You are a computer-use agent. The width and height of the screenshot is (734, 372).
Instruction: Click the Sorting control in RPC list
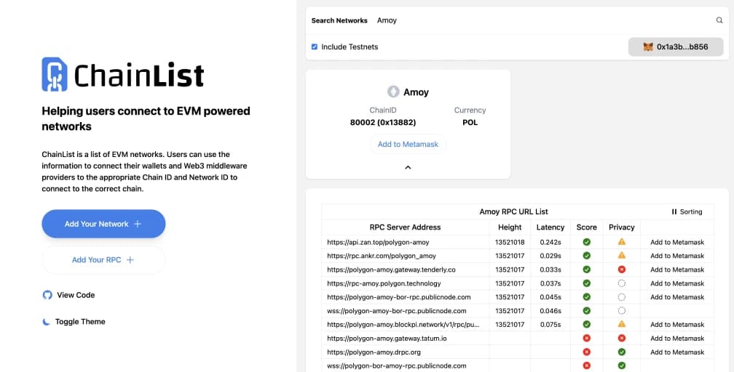pos(687,211)
